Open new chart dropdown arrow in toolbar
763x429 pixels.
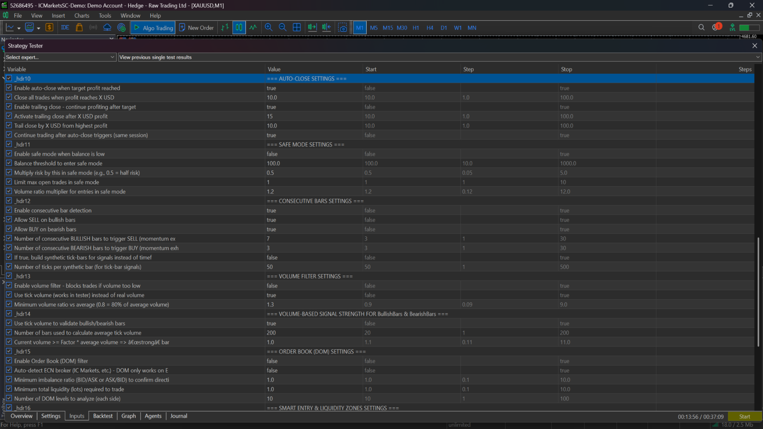(x=19, y=28)
